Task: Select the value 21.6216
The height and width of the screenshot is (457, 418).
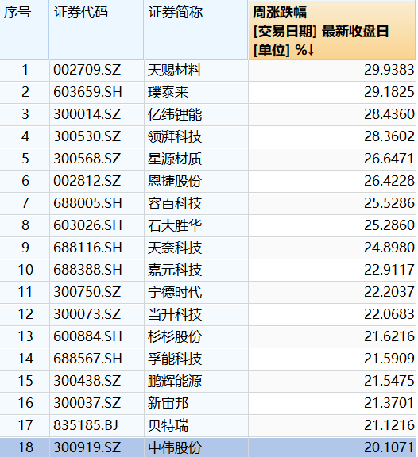Action: click(389, 336)
